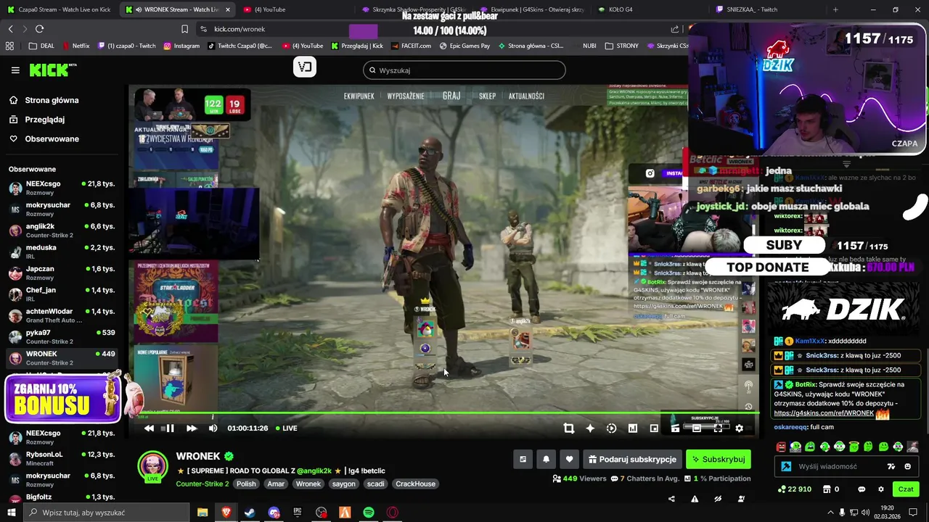This screenshot has height=522, width=929.
Task: Open the emoji picker in chat input
Action: [908, 466]
